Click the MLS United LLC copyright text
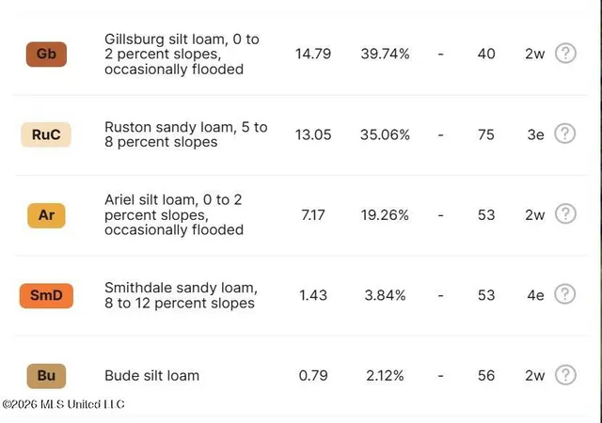Viewport: 602px width, 423px height. tap(63, 404)
